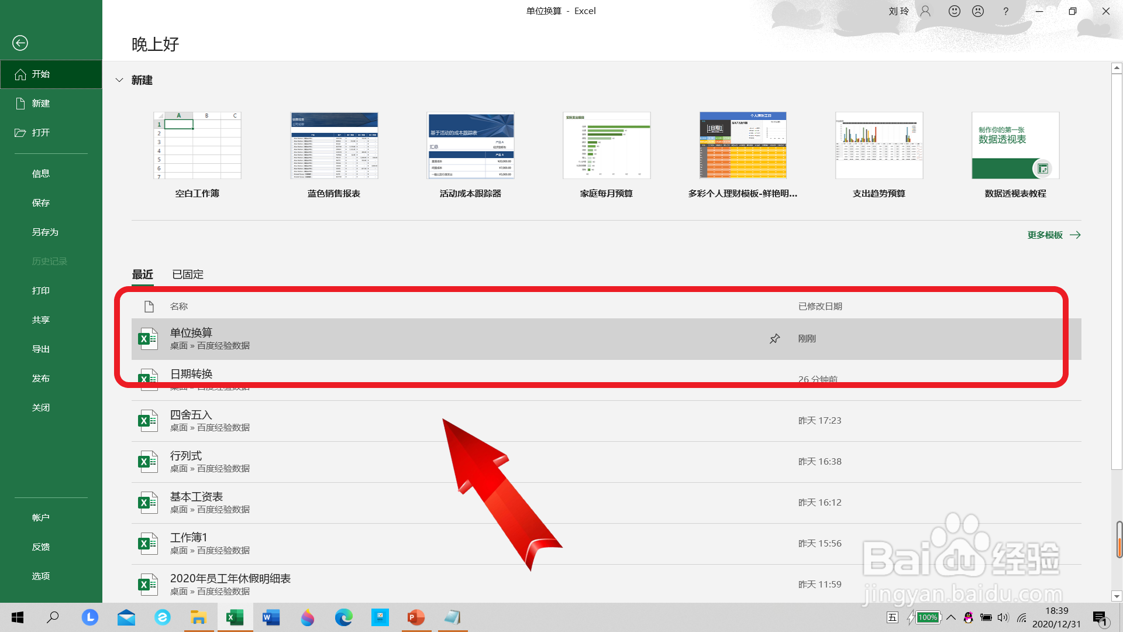Sort by 名称 column header
The height and width of the screenshot is (632, 1123).
pyautogui.click(x=179, y=307)
